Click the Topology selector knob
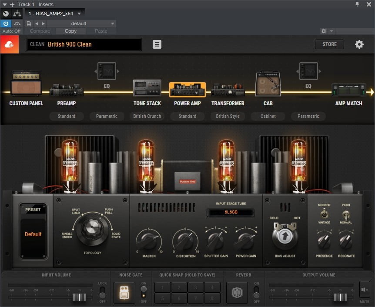 coord(92,230)
